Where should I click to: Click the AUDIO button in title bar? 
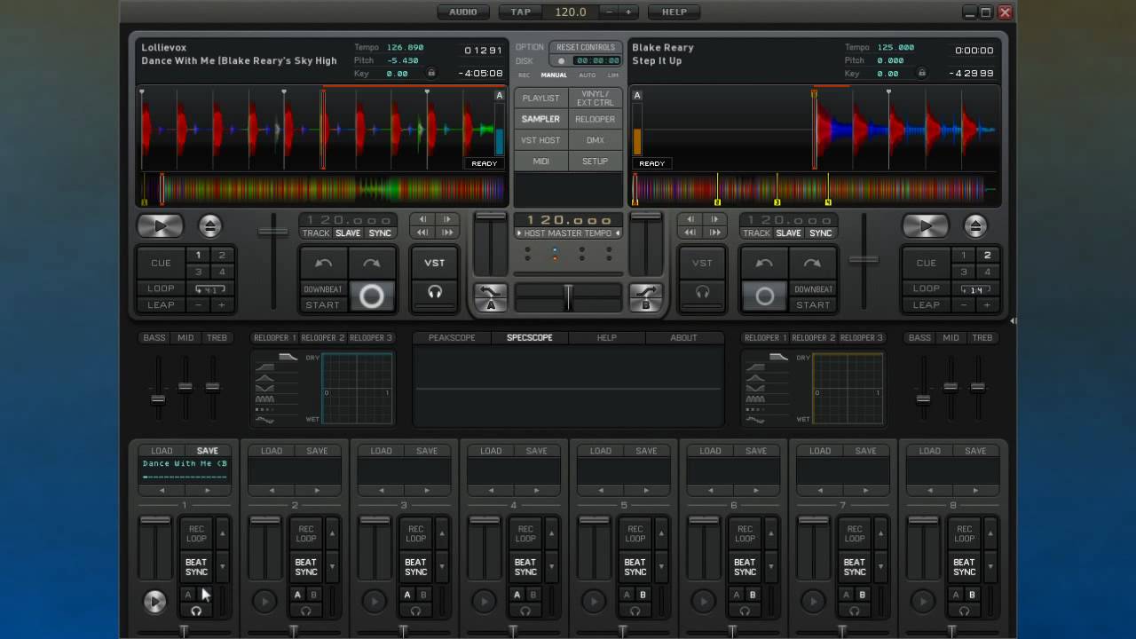pos(463,12)
